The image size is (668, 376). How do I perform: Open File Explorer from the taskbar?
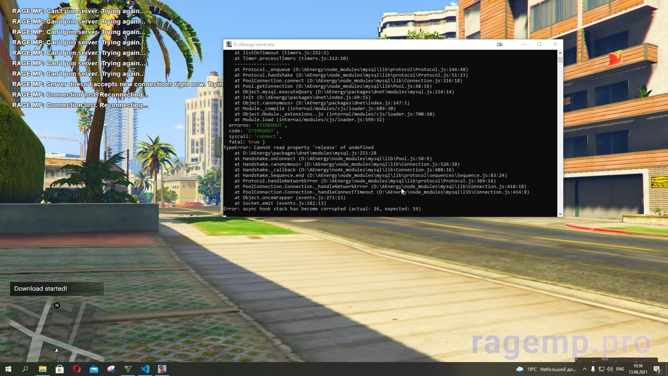click(43, 369)
